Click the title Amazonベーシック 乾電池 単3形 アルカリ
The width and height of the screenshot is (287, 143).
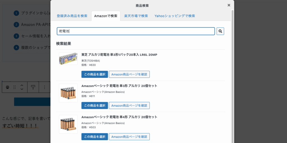[119, 86]
